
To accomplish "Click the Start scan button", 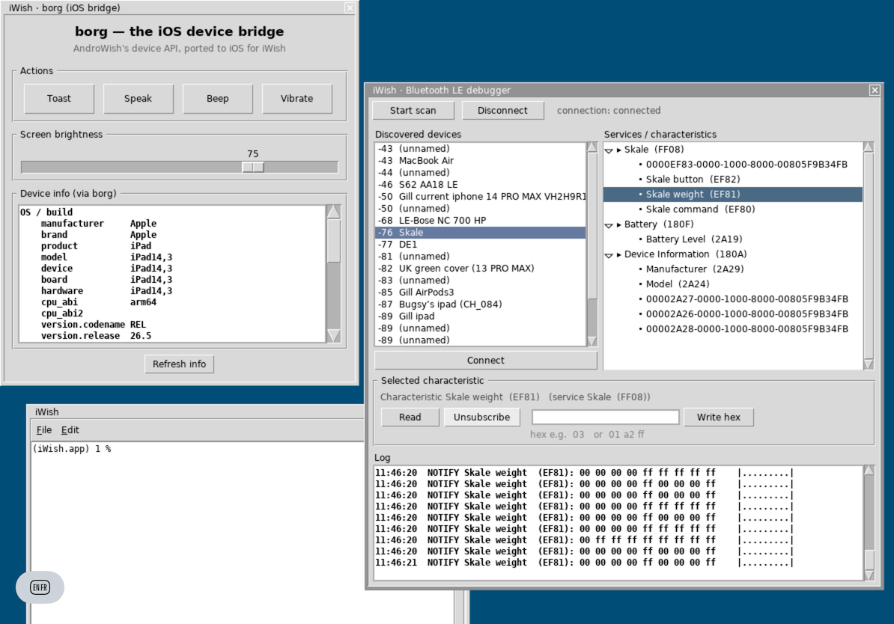I will 413,111.
